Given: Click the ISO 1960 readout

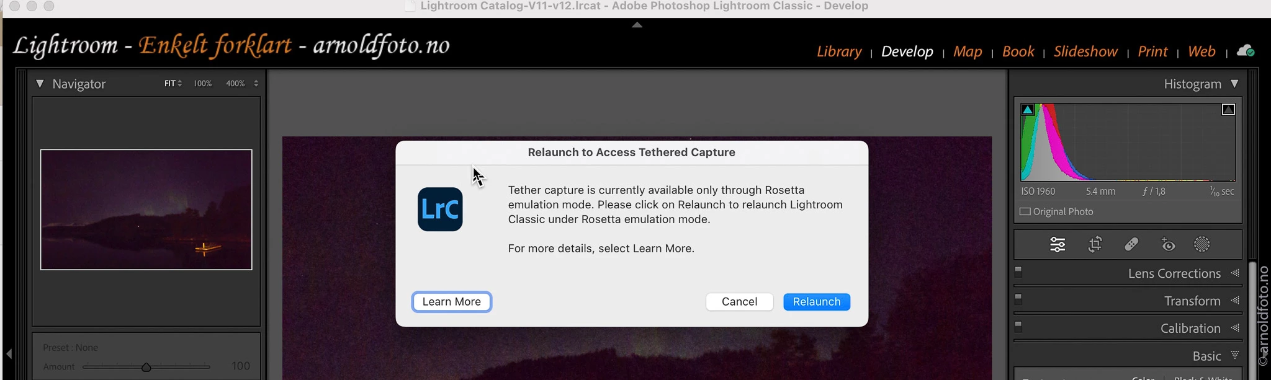Looking at the screenshot, I should (x=1038, y=192).
